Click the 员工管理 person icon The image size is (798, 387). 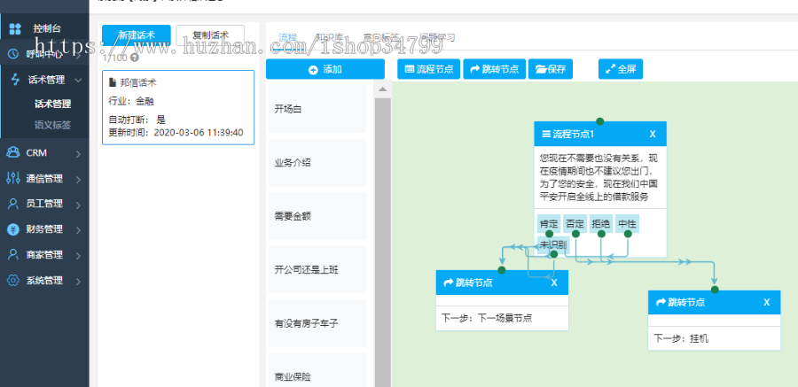13,204
